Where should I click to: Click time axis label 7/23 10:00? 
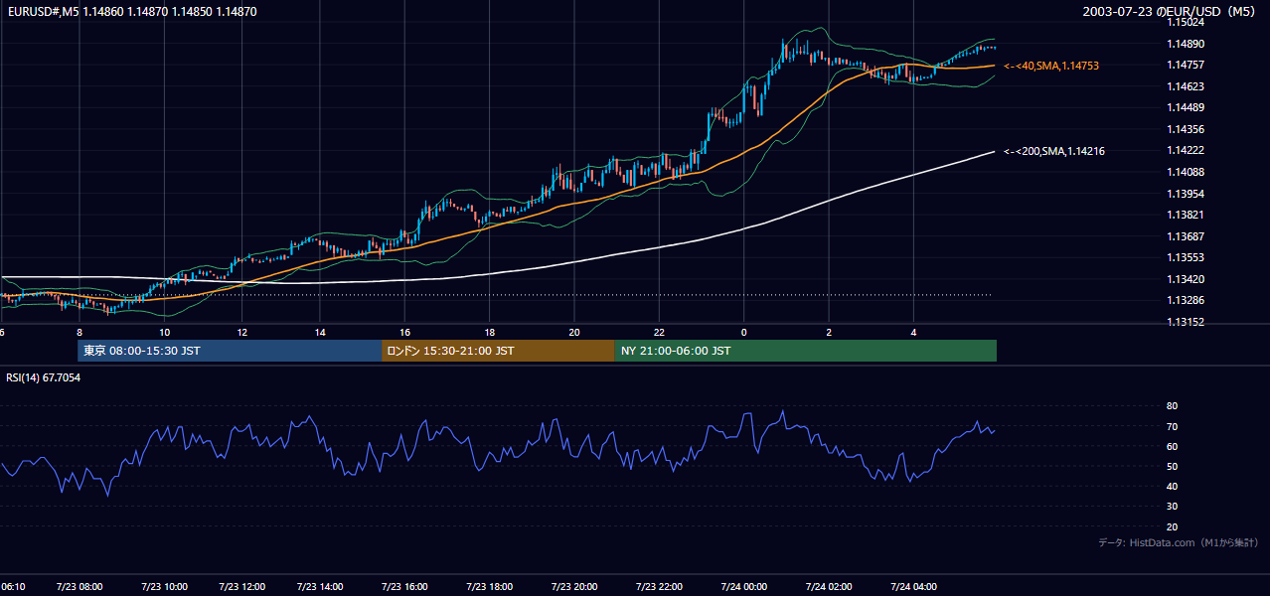pos(162,587)
